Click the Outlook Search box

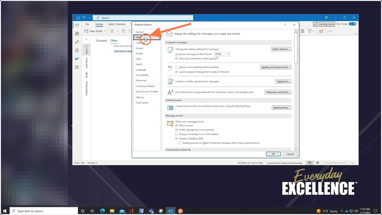click(x=143, y=18)
